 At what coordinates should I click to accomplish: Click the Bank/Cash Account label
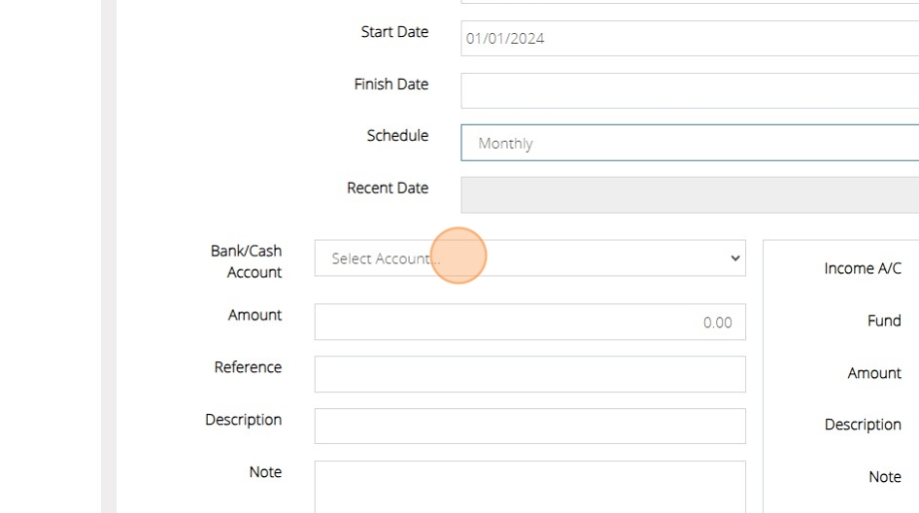pos(247,261)
